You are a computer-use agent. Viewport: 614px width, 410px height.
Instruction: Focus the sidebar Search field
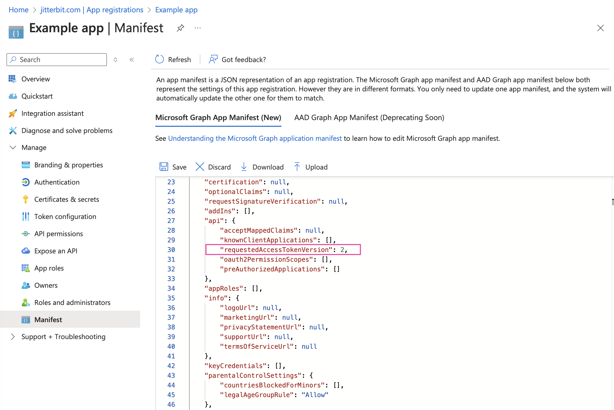pyautogui.click(x=57, y=60)
